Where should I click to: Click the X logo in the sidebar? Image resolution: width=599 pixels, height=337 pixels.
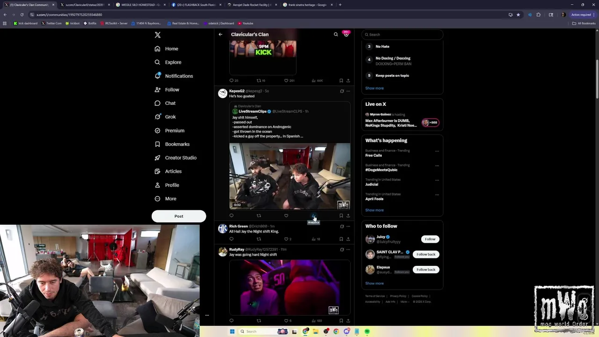[x=158, y=35]
